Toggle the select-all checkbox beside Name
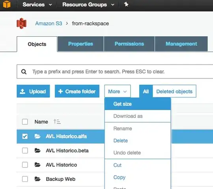 (25, 122)
